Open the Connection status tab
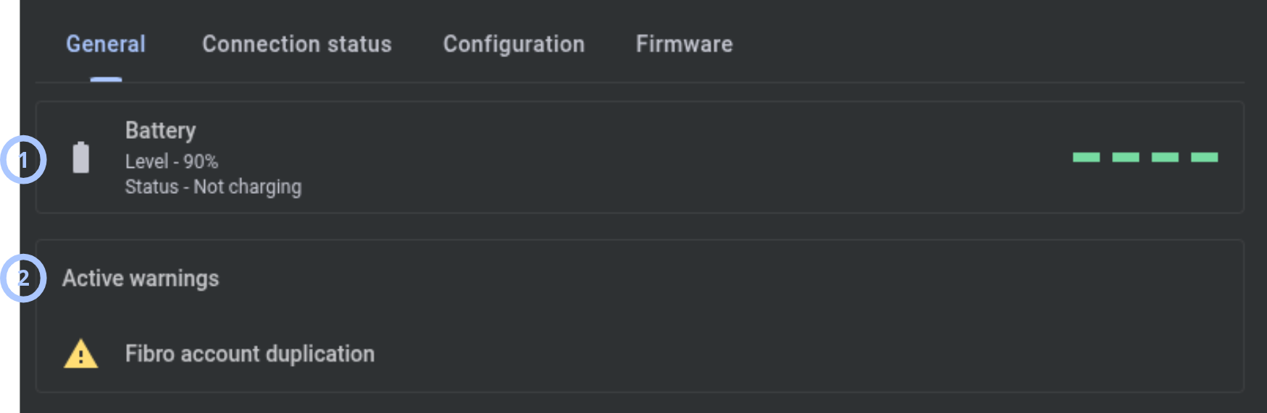 [297, 44]
